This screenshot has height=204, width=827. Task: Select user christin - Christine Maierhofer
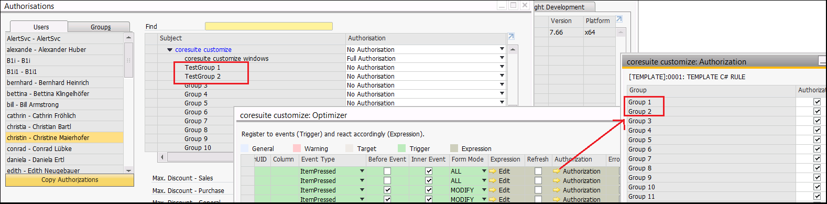click(64, 137)
